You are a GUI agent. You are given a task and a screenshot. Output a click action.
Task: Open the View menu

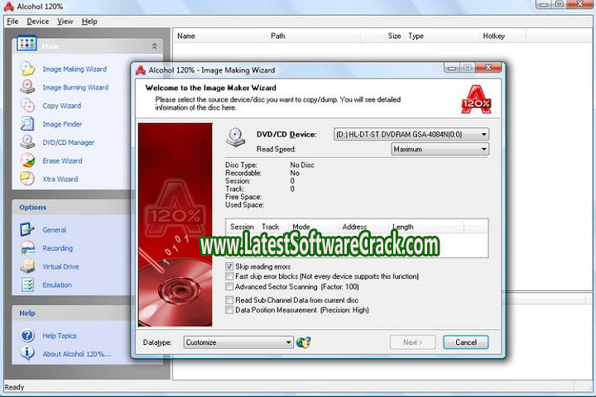65,21
